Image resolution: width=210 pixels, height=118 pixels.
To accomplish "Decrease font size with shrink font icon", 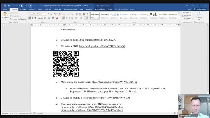I will [51, 14].
